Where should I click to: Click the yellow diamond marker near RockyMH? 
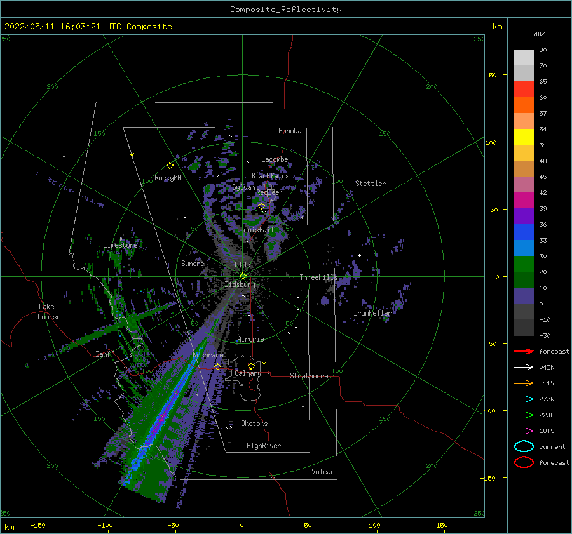(x=170, y=166)
